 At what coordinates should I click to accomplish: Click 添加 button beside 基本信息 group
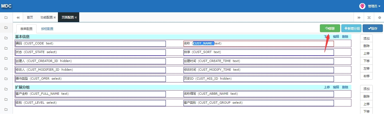click(366, 38)
